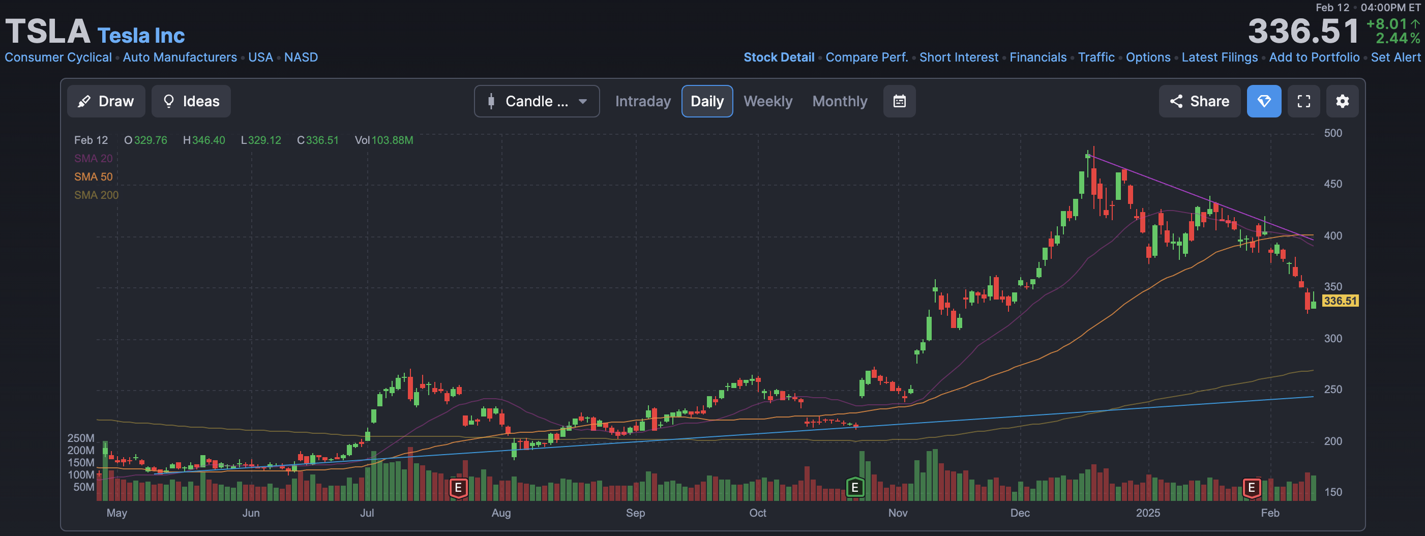Toggle fullscreen chart view
This screenshot has width=1425, height=536.
1303,101
